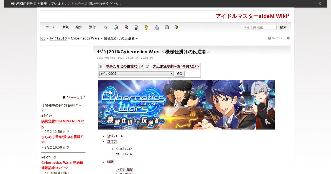331x174 pixels.
Task: Click the ～9/22 12:59まで date text
Action: (x=55, y=132)
